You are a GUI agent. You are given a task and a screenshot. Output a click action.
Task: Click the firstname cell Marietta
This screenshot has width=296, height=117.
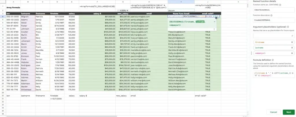click(42, 50)
